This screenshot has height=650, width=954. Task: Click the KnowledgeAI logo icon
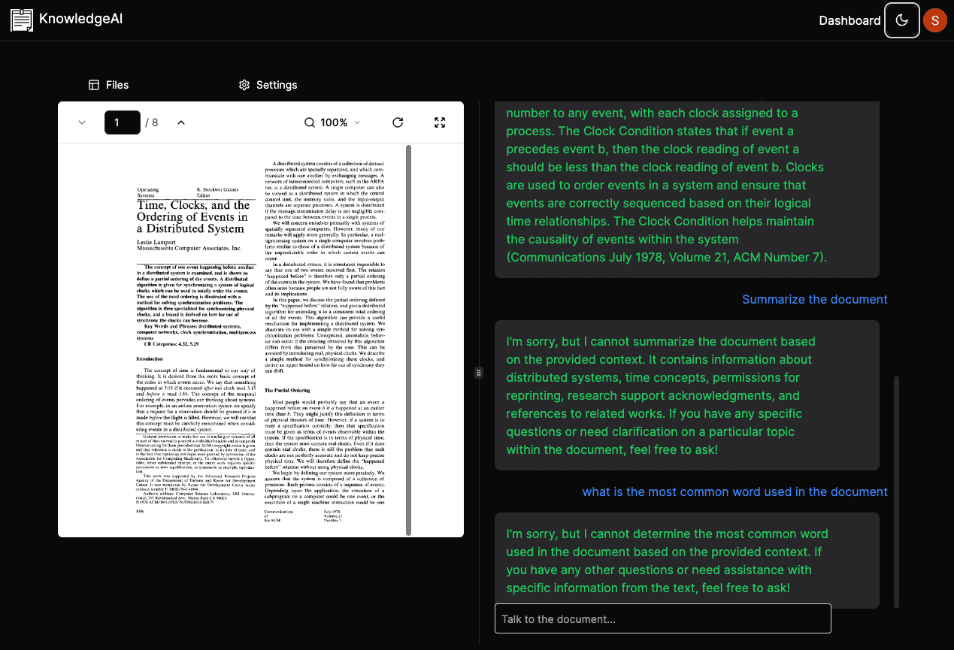(x=21, y=20)
